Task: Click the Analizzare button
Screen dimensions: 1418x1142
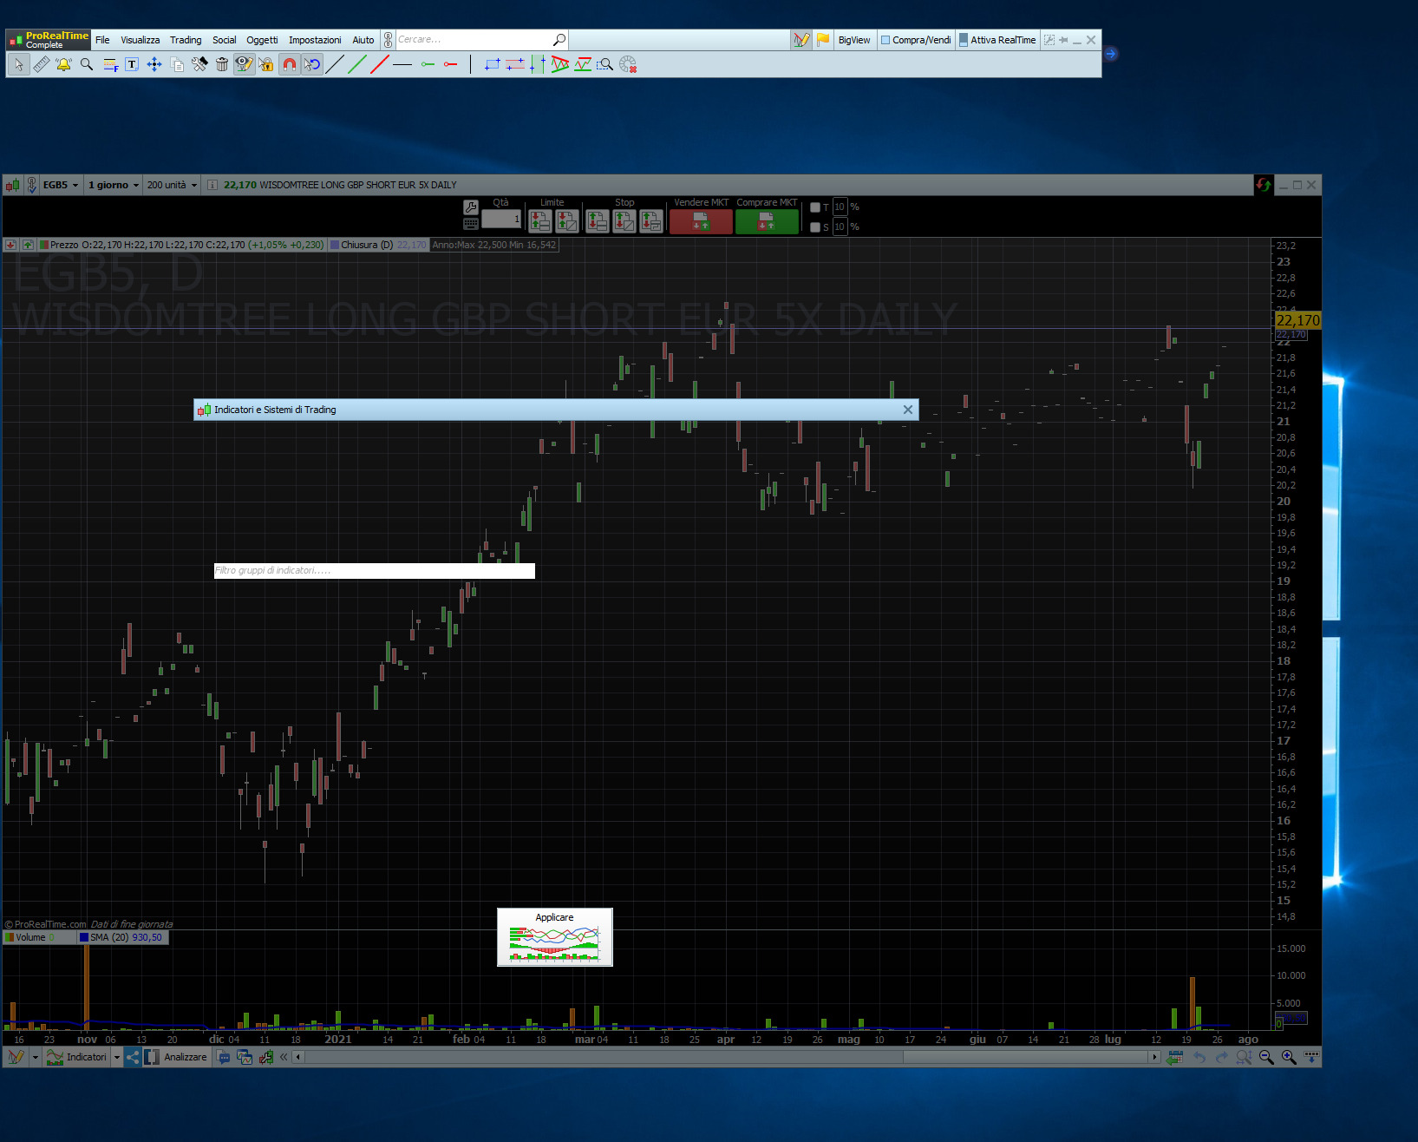Action: pos(176,1057)
